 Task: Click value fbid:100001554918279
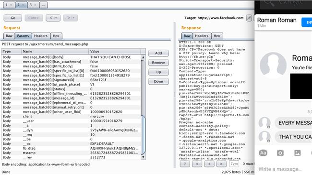coord(110,76)
